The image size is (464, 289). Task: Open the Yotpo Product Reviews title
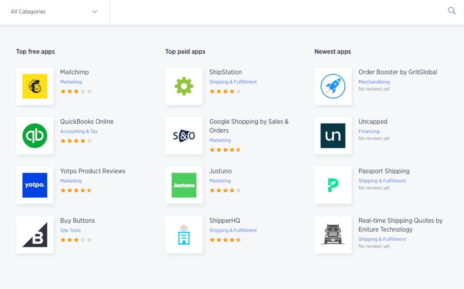pos(93,171)
